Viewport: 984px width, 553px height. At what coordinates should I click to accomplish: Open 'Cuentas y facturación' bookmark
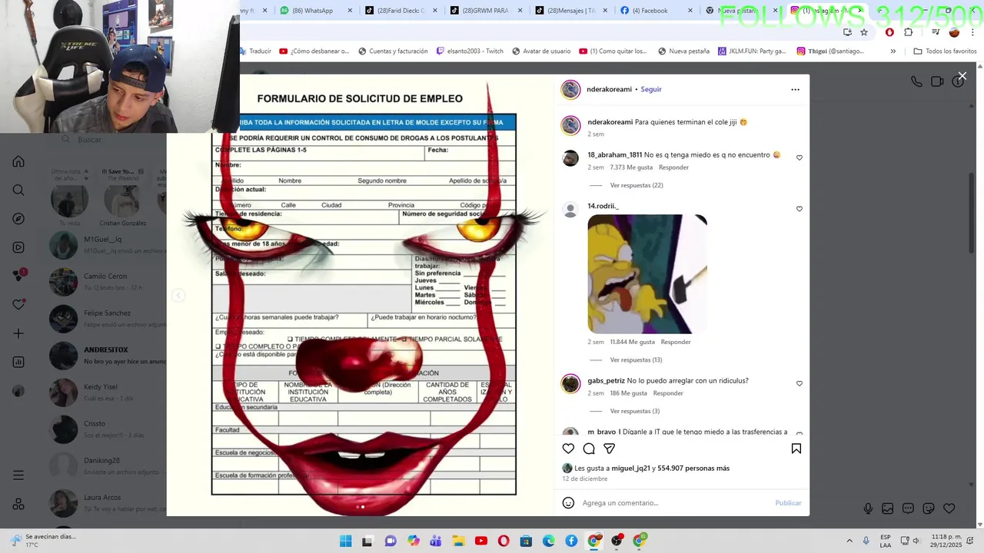pos(393,51)
